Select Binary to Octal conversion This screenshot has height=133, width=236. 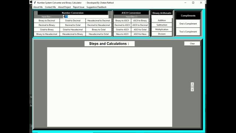[98, 30]
